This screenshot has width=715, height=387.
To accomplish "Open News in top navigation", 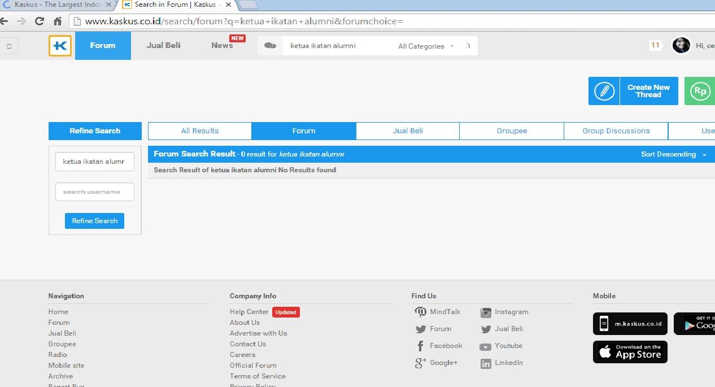I will click(223, 46).
